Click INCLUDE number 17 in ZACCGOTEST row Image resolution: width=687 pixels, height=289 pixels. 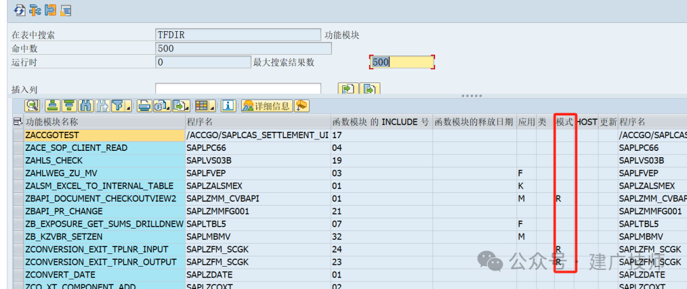tap(381, 135)
